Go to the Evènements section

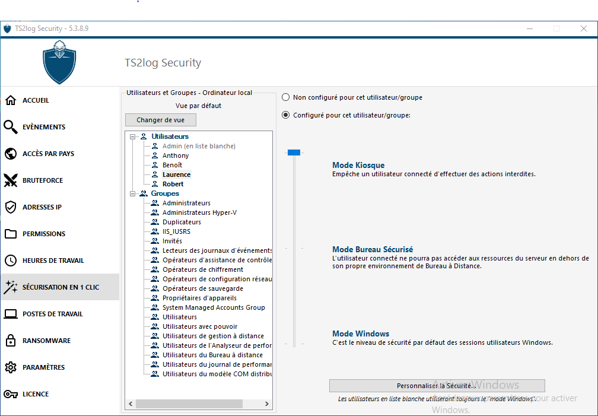coord(60,127)
